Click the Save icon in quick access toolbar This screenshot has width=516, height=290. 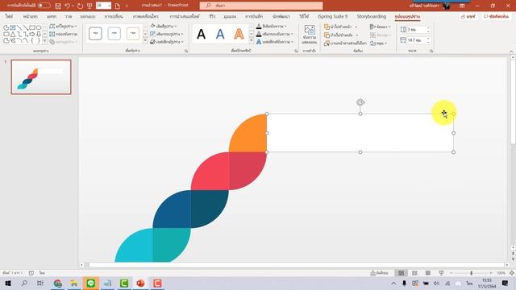[x=58, y=6]
